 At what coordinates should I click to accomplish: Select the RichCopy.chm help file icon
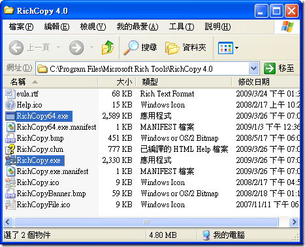10,149
